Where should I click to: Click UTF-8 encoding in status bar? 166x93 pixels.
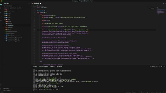140,92
